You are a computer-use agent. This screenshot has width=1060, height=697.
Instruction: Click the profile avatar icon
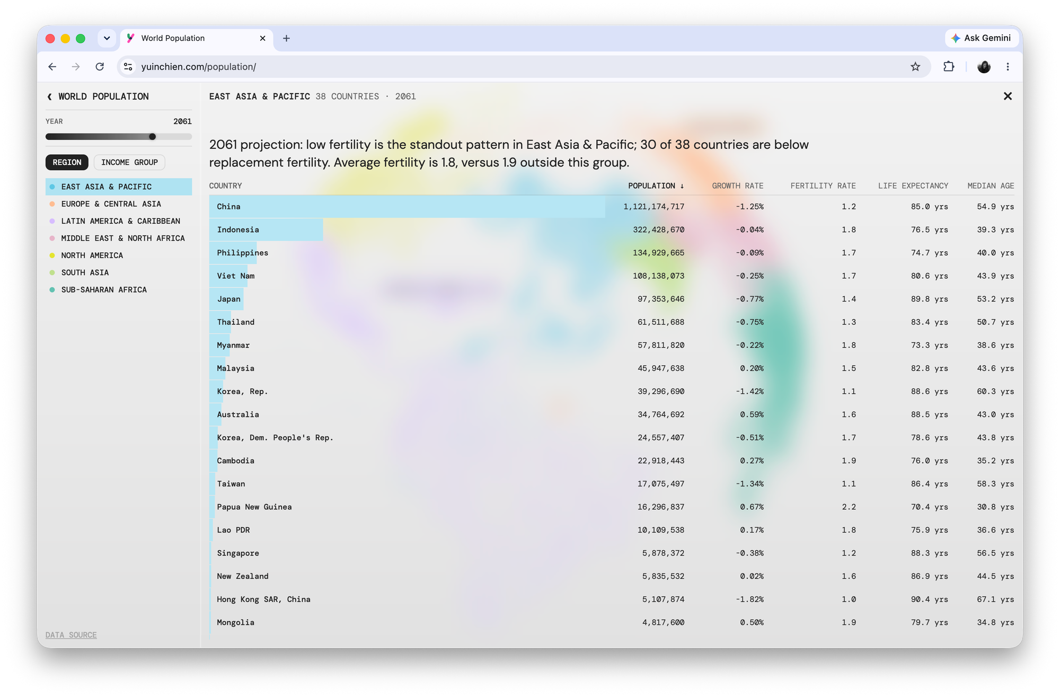click(x=984, y=67)
